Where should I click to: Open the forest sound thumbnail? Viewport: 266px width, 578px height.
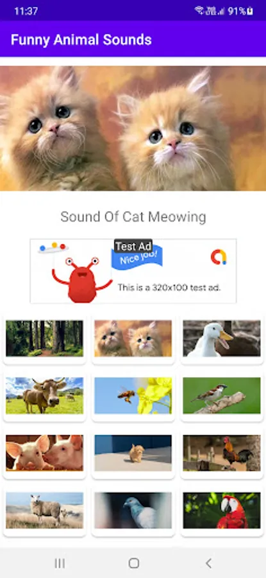44,338
